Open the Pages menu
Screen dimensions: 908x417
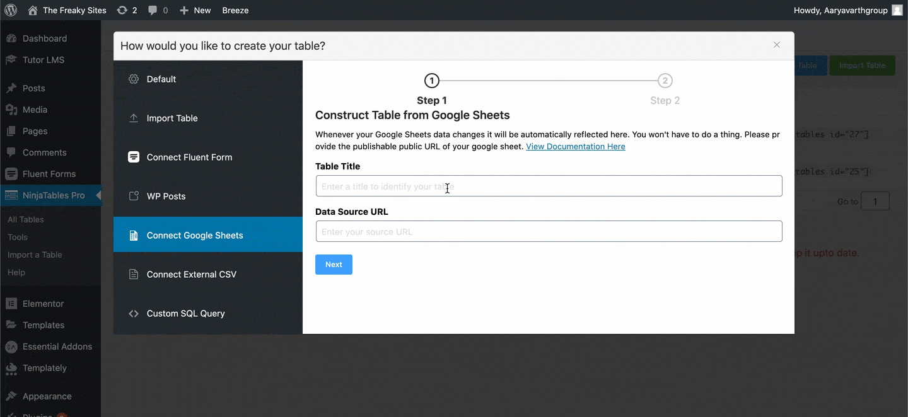[50, 131]
